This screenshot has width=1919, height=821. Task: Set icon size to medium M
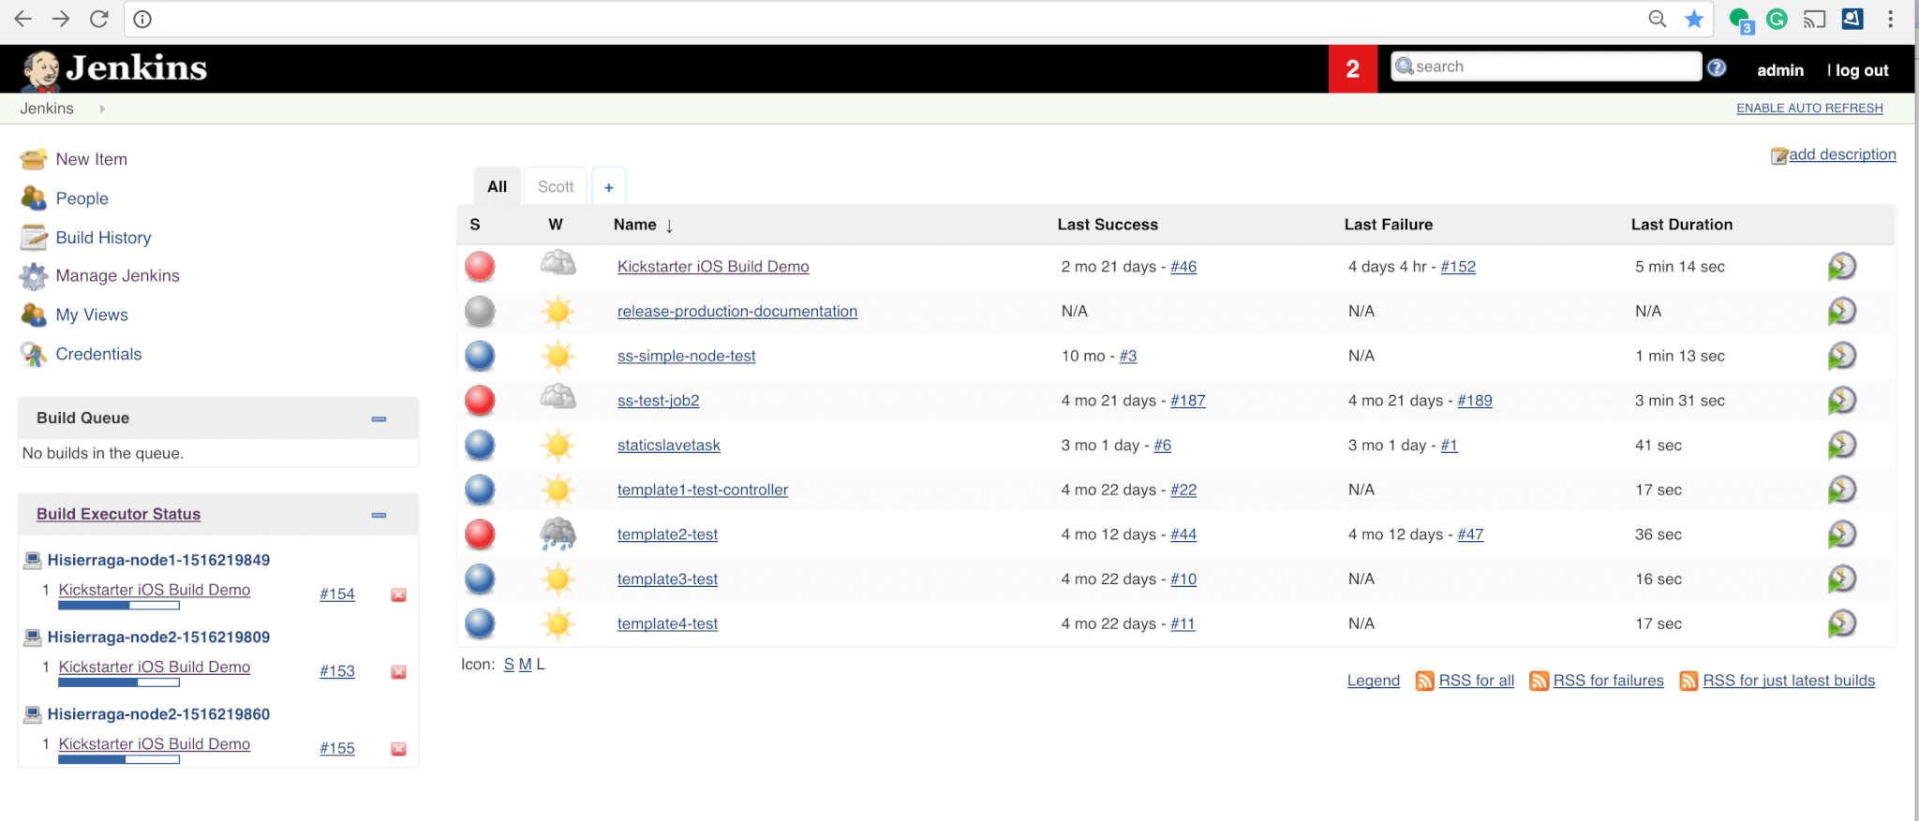click(525, 665)
